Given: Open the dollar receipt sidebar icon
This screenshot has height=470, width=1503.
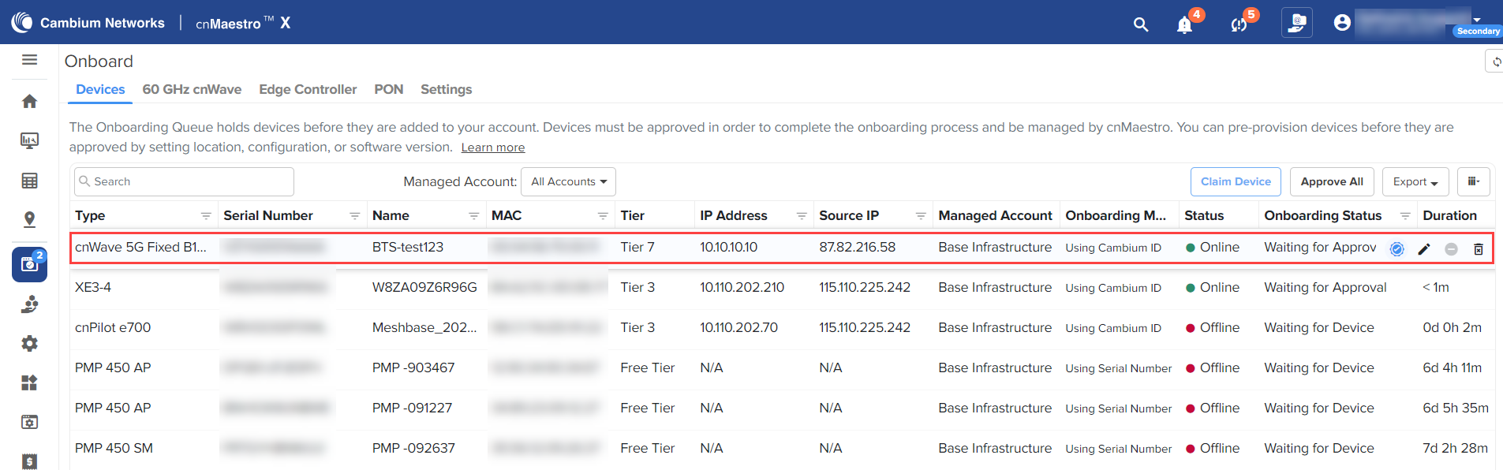Looking at the screenshot, I should point(29,461).
